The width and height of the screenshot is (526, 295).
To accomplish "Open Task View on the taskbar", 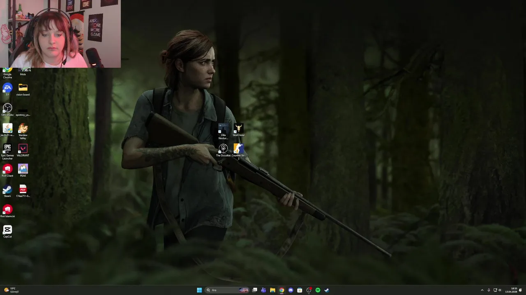I will point(255,290).
